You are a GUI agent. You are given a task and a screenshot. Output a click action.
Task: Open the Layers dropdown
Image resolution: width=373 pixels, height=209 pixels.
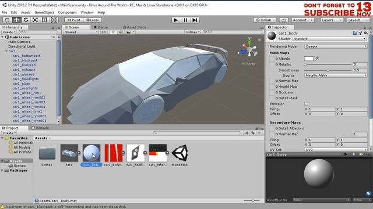click(332, 20)
